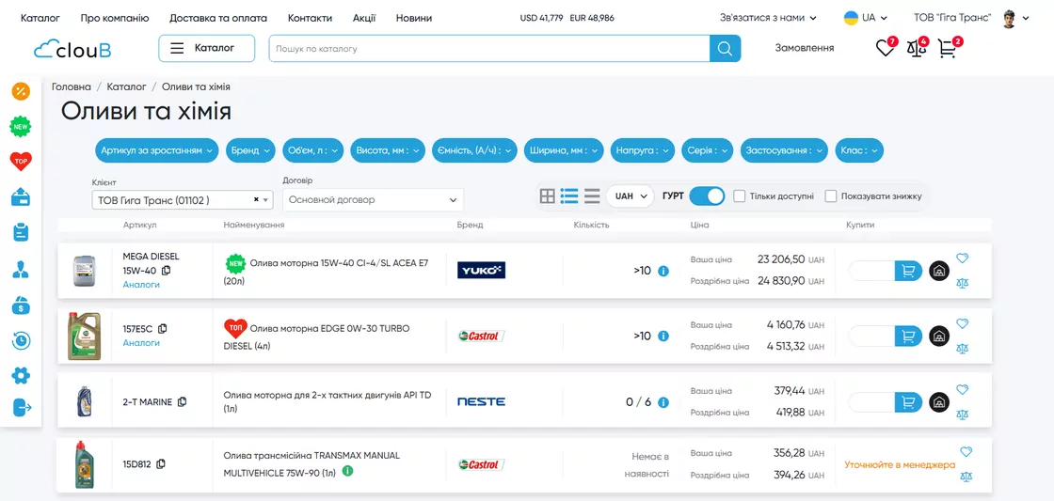Open Аналоги for 157E5C
The width and height of the screenshot is (1054, 501).
(141, 342)
